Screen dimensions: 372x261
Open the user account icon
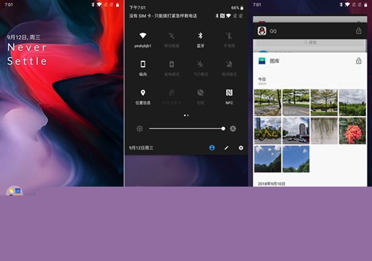pos(212,148)
